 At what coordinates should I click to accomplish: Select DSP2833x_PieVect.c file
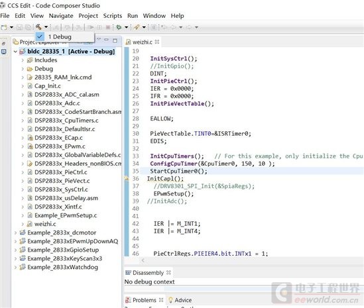pyautogui.click(x=62, y=181)
